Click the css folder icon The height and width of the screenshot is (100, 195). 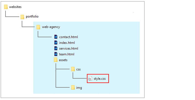click(x=73, y=69)
